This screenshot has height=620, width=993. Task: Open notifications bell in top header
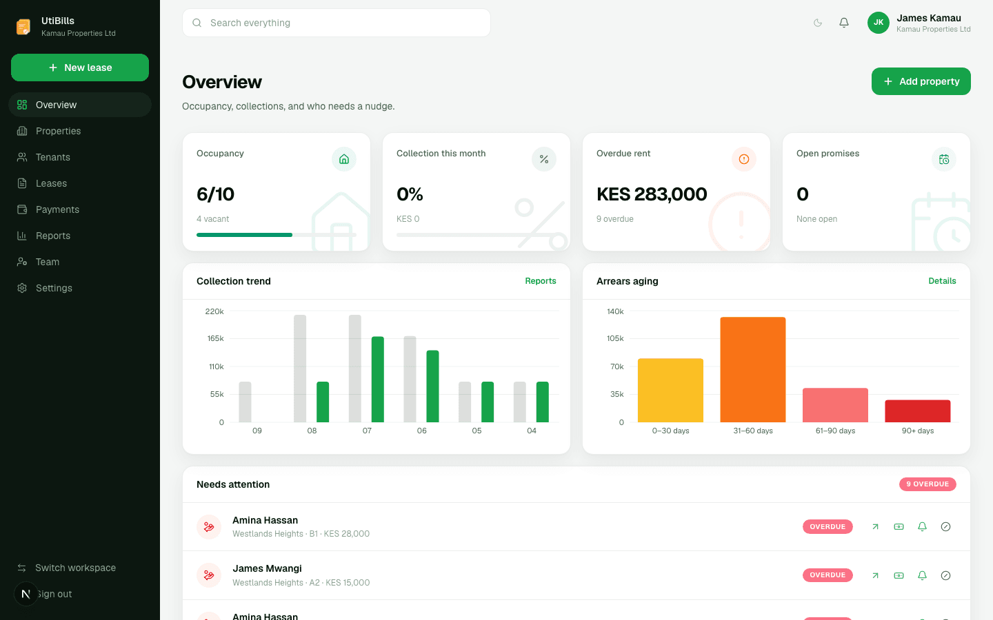click(844, 23)
